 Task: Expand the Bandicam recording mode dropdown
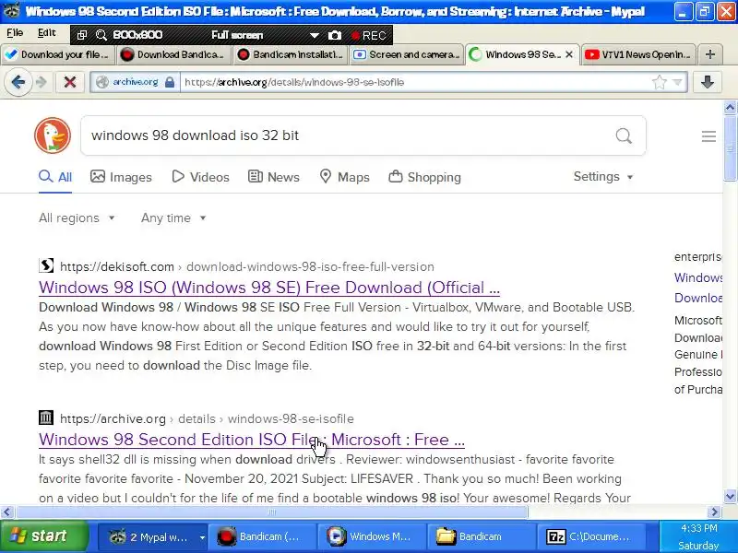coord(314,35)
